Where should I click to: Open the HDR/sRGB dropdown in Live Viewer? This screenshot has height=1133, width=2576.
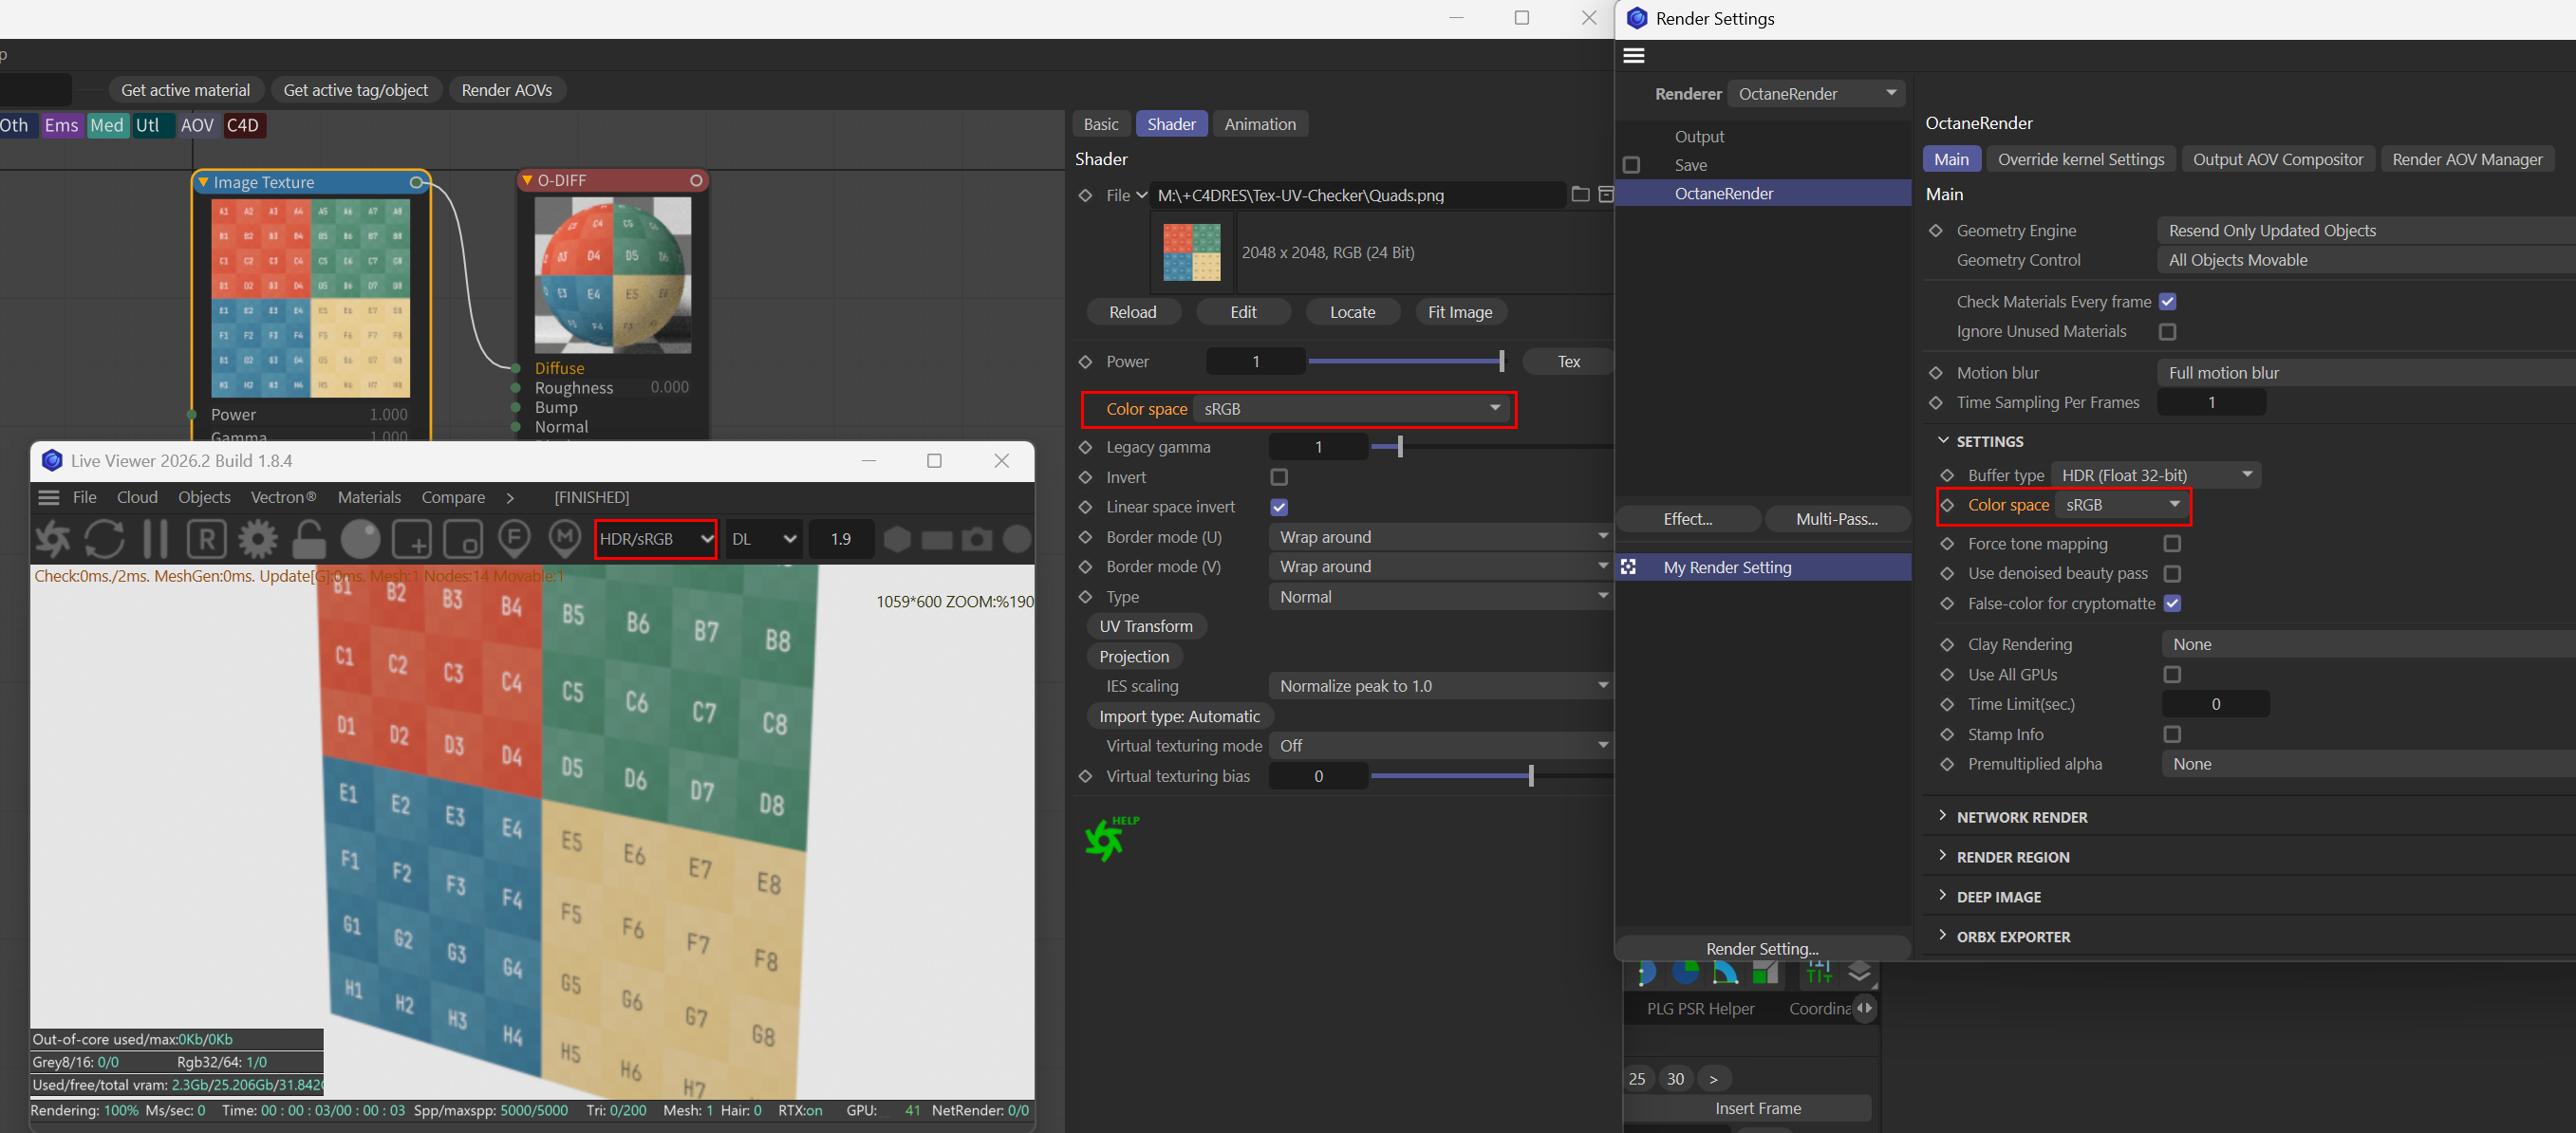(x=656, y=539)
